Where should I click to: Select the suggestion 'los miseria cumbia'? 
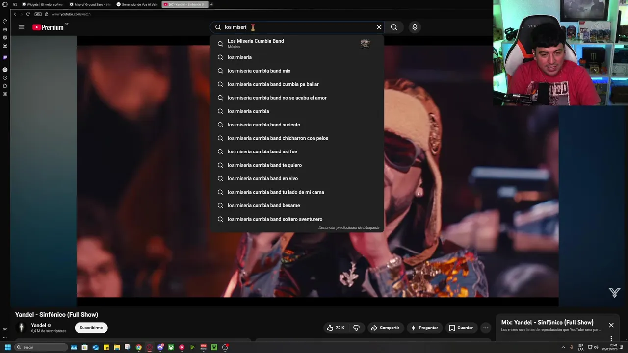pos(297,111)
